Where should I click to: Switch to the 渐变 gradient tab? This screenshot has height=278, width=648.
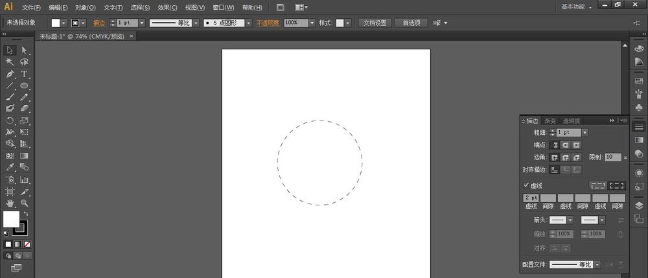click(550, 121)
